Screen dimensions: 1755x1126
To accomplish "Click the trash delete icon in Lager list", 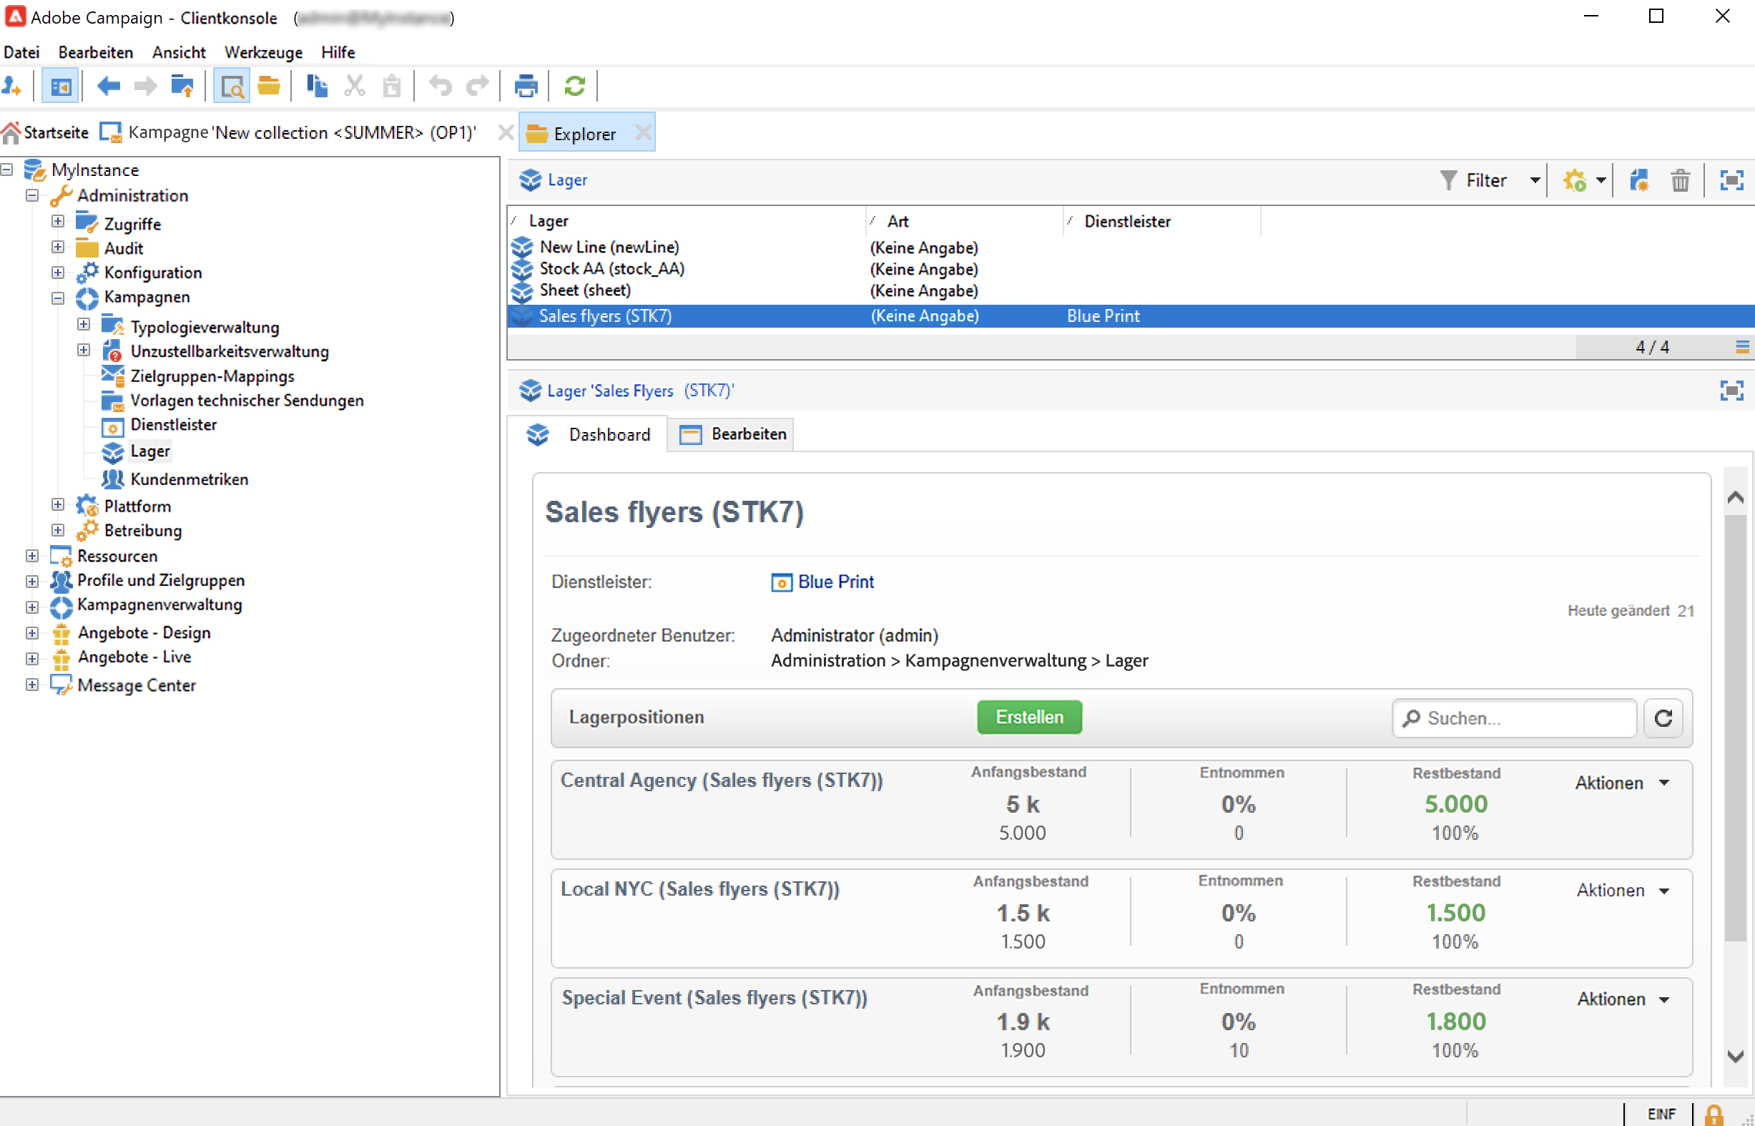I will point(1680,180).
